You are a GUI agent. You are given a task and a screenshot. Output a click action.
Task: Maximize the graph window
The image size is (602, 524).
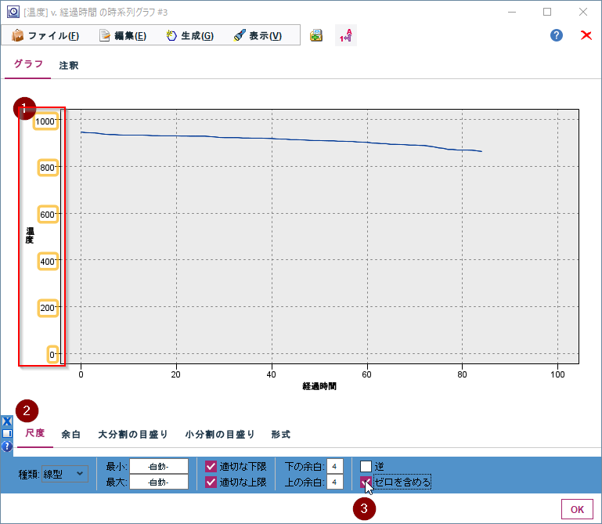(547, 12)
